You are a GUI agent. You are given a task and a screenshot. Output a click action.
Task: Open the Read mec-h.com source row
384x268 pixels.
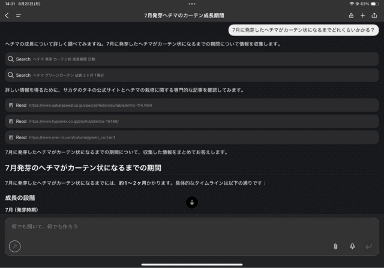(191, 137)
